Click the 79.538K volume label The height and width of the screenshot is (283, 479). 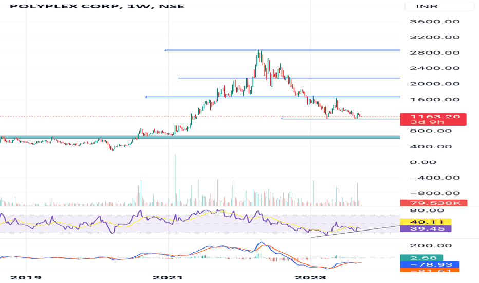click(433, 203)
